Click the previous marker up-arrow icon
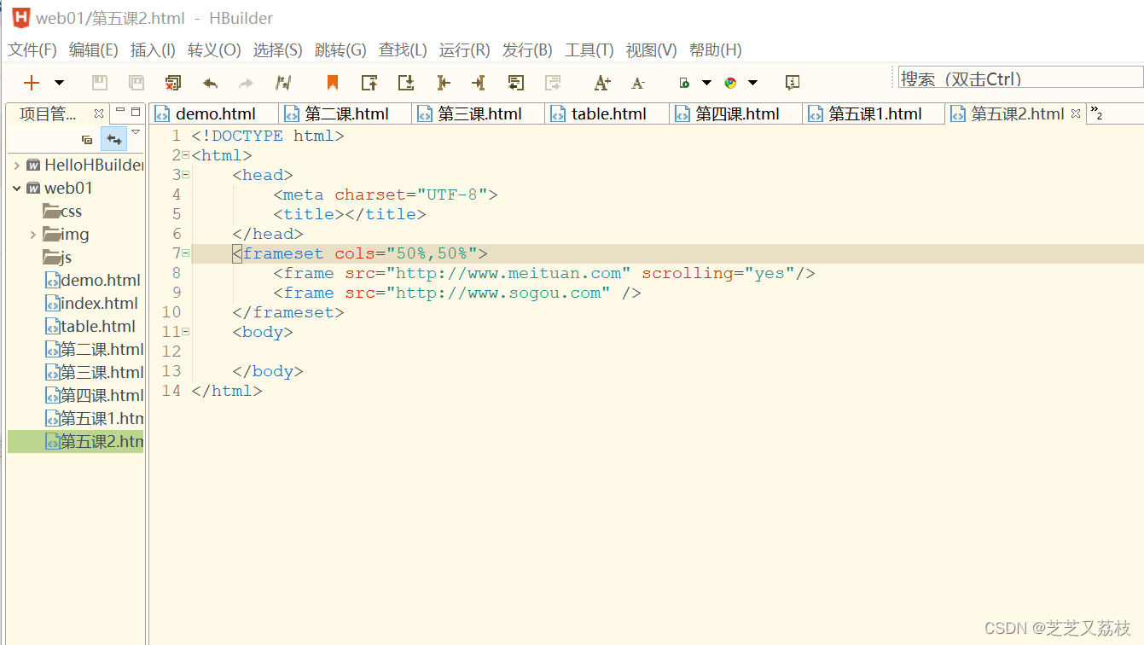 coord(369,83)
